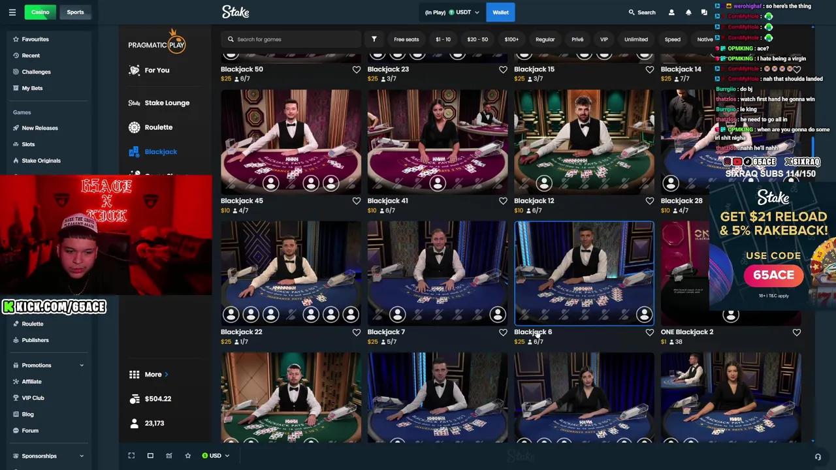Click the 65ACE promo code button
Image resolution: width=836 pixels, height=470 pixels.
773,275
